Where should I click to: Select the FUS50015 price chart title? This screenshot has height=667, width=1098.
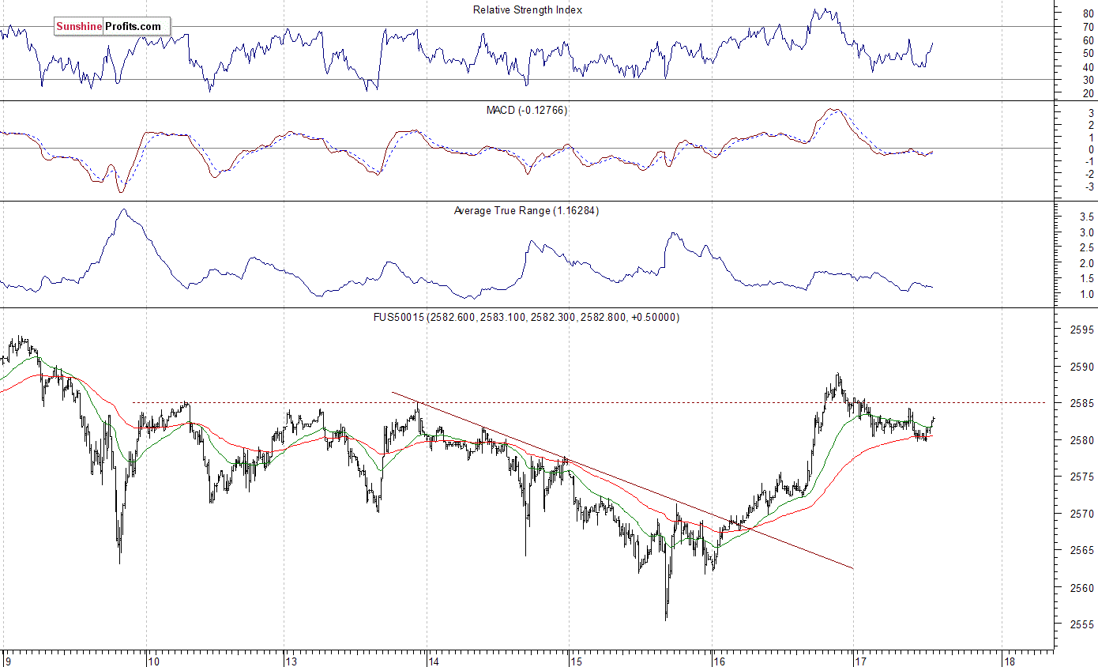pyautogui.click(x=526, y=317)
